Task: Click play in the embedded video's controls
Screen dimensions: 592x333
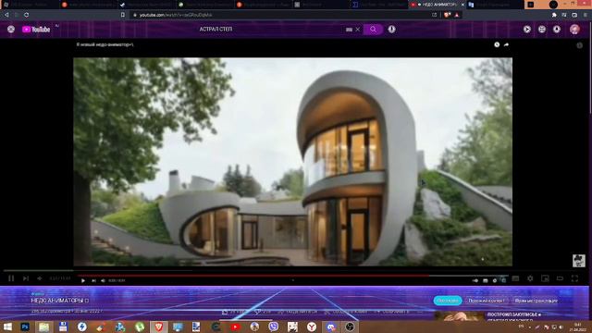Action: (83, 280)
